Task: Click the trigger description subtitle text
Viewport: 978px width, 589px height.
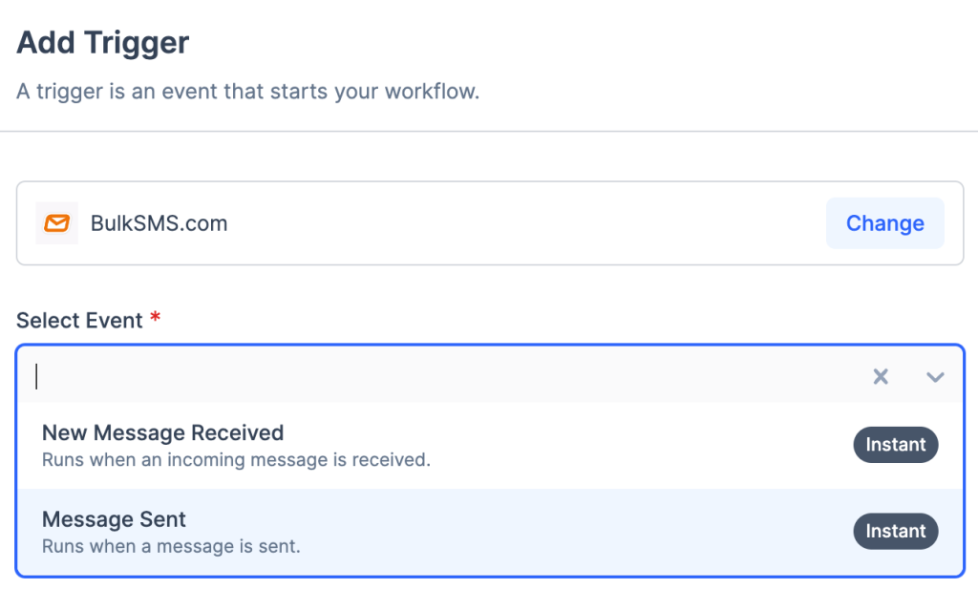Action: tap(247, 93)
